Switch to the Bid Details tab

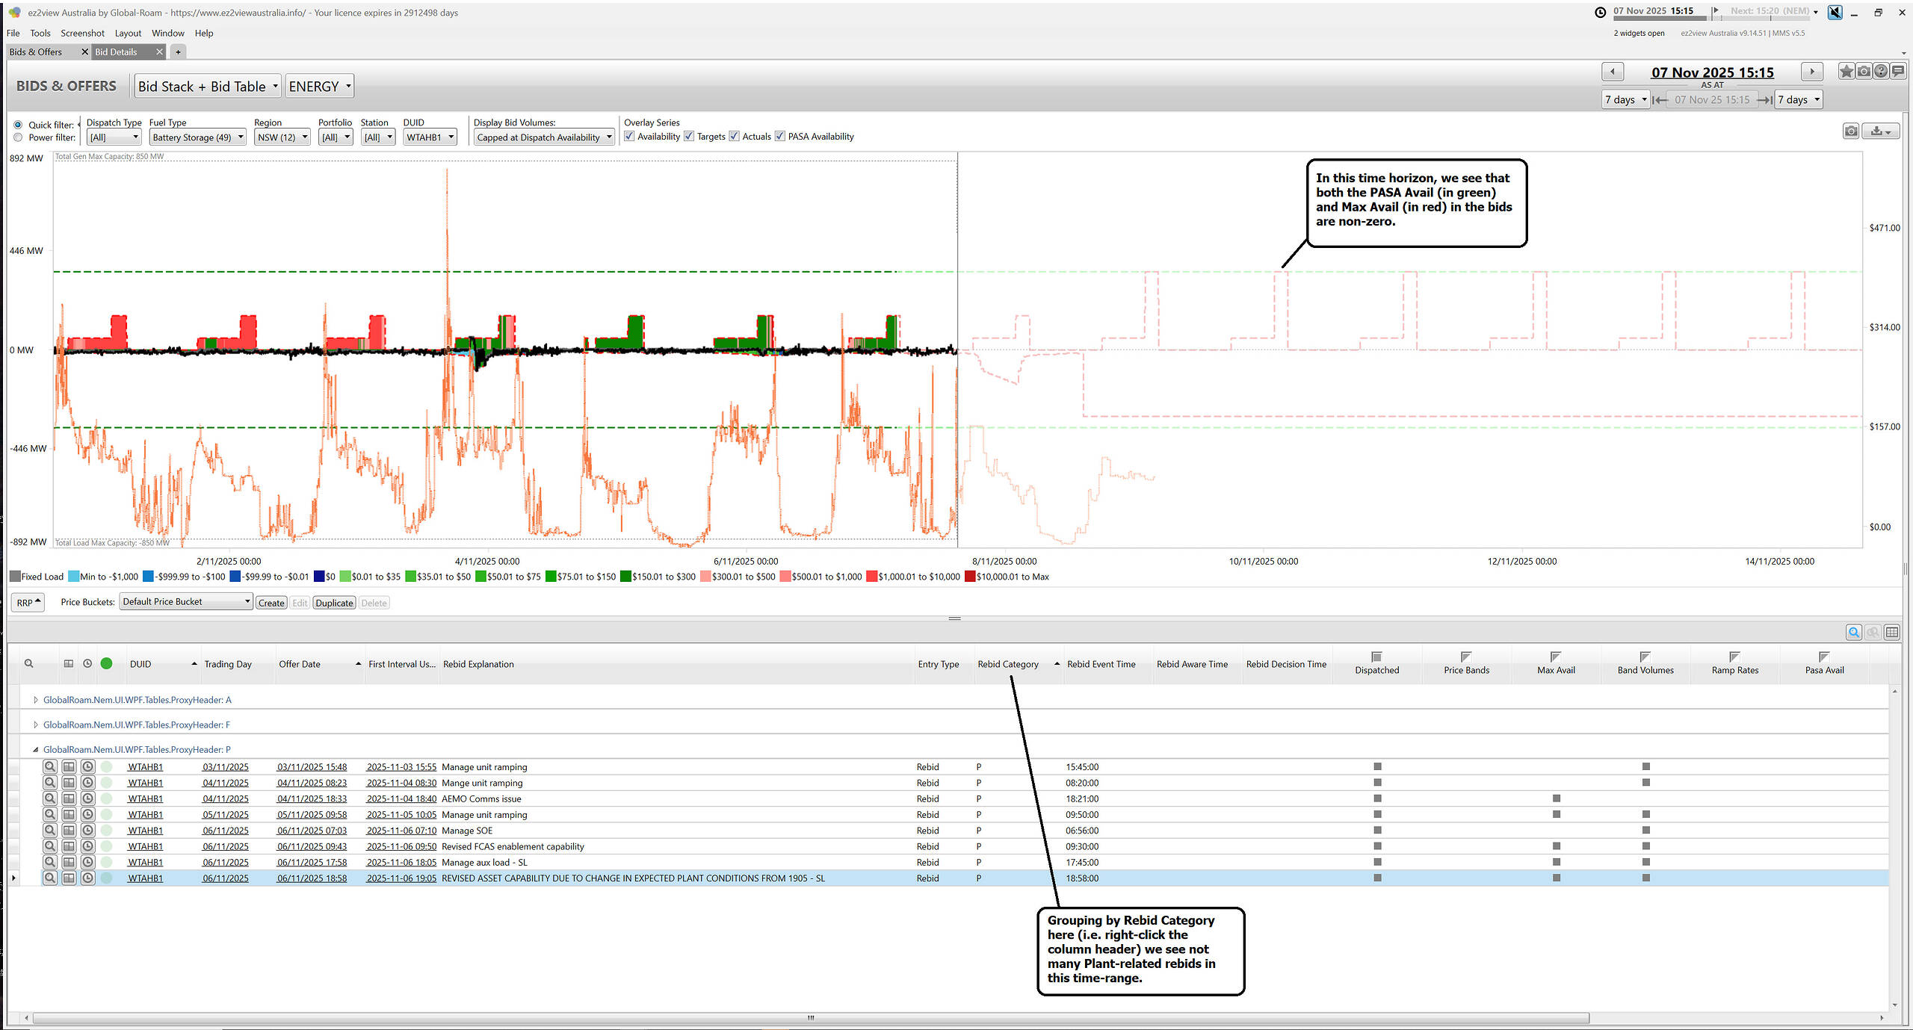click(117, 52)
